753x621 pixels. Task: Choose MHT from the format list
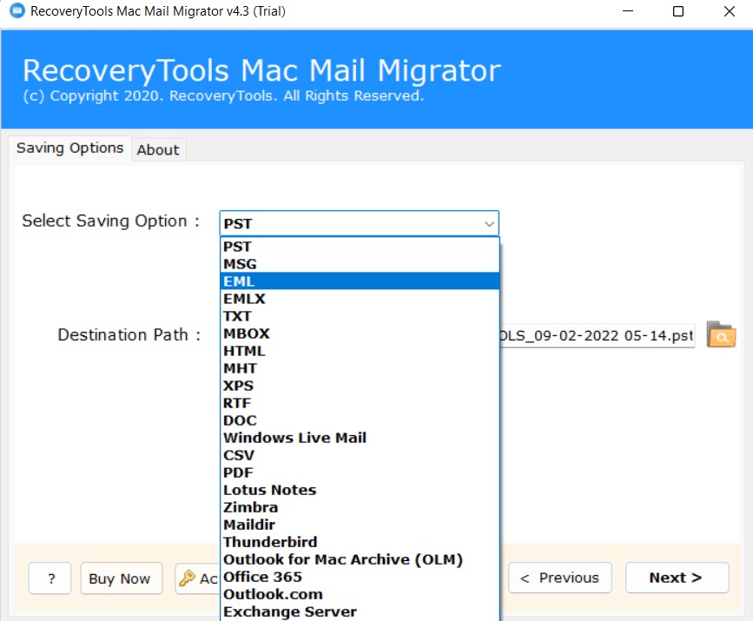point(360,368)
